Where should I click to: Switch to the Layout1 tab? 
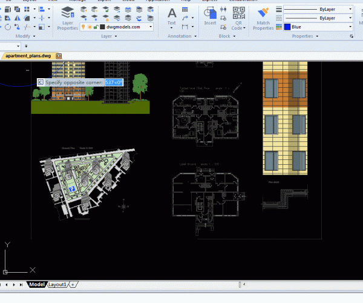[x=57, y=284]
